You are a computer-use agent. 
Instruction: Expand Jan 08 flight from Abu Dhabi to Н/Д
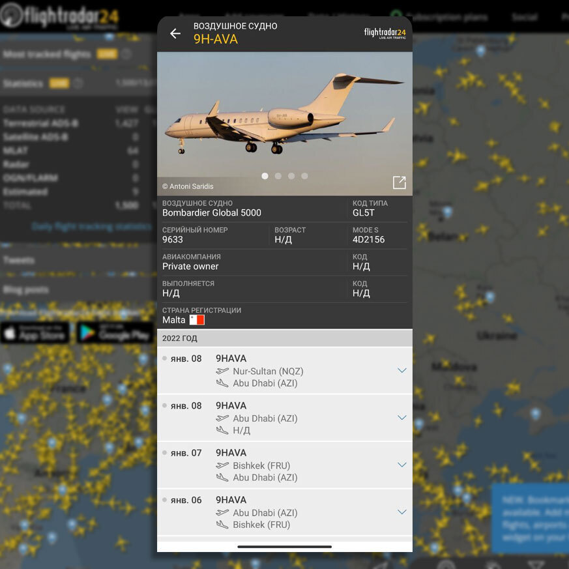pos(401,417)
